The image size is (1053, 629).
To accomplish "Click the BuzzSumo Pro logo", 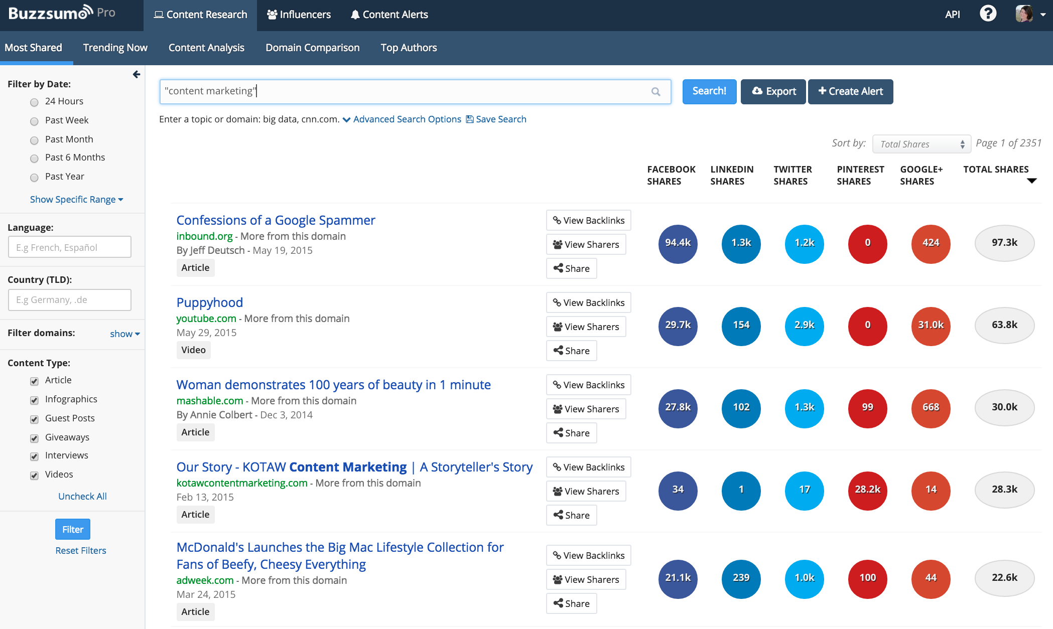I will 62,13.
